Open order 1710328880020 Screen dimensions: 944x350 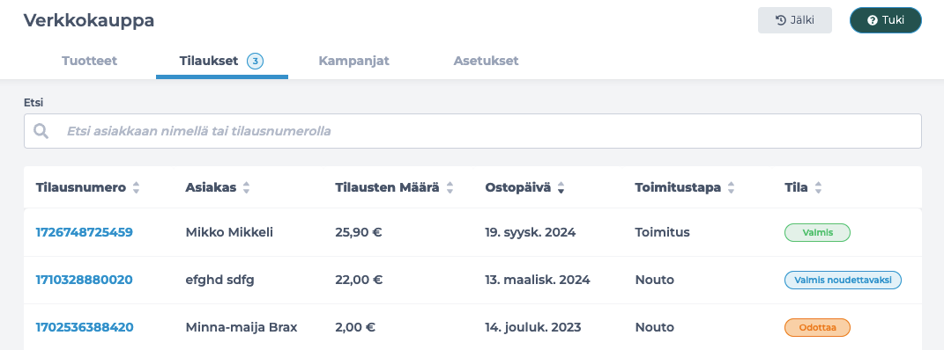coord(85,280)
